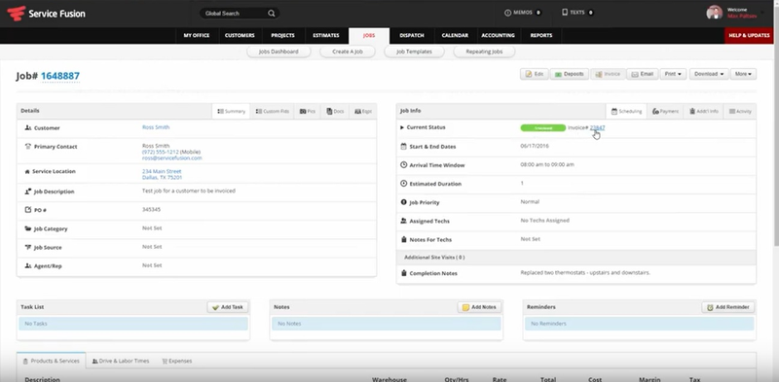Open My Office menu
This screenshot has width=779, height=382.
(x=197, y=36)
